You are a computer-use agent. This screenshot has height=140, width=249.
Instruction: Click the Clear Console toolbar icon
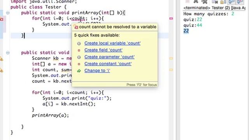215,2
